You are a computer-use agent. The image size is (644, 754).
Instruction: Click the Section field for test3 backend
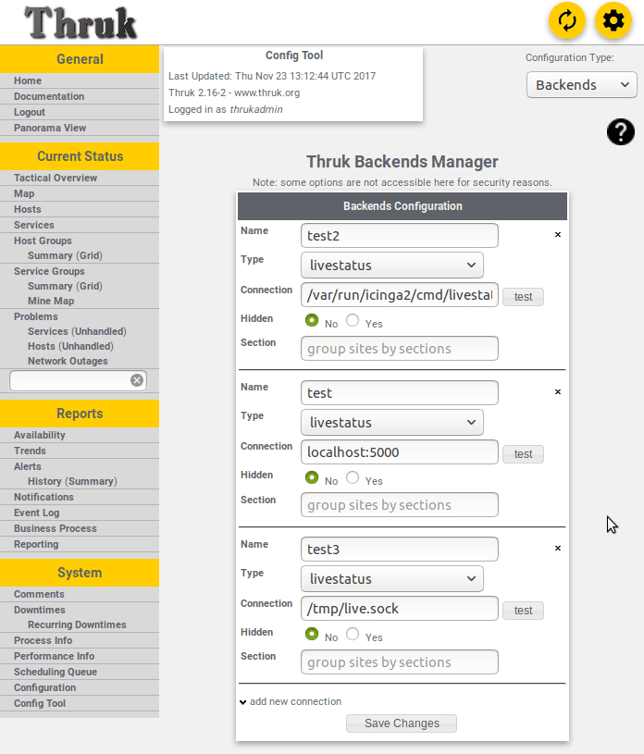[400, 662]
